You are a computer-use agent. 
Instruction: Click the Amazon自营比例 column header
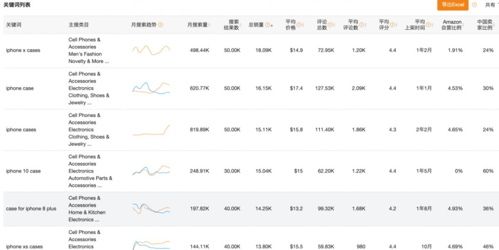coord(452,25)
